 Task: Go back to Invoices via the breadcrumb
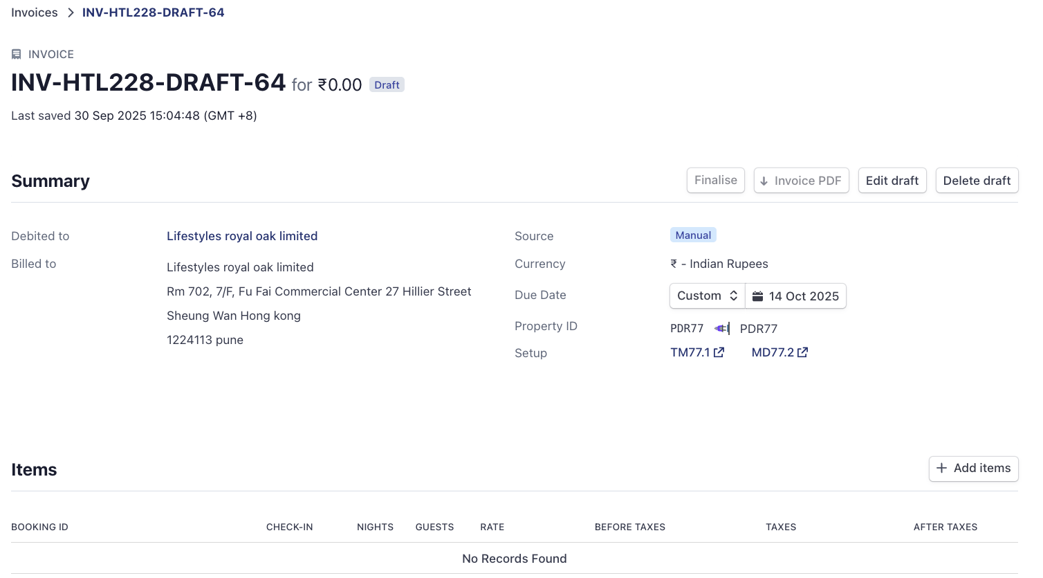(35, 12)
